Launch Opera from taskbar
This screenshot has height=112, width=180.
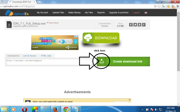click(x=24, y=109)
